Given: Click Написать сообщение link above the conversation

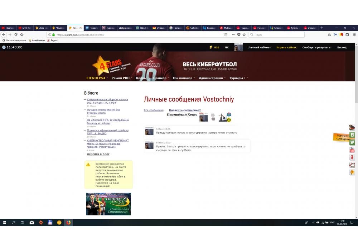Looking at the screenshot, I should tap(184, 110).
